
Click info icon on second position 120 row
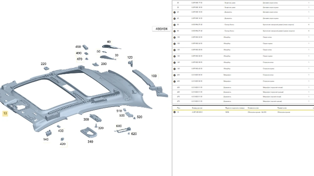(175, 56)
